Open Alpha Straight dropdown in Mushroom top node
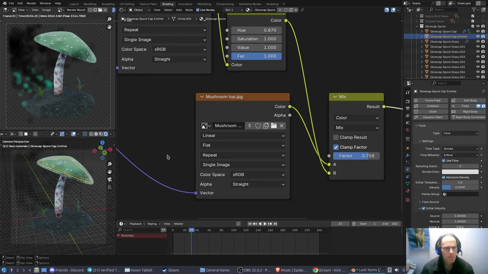Image resolution: width=488 pixels, height=274 pixels. coord(258,184)
